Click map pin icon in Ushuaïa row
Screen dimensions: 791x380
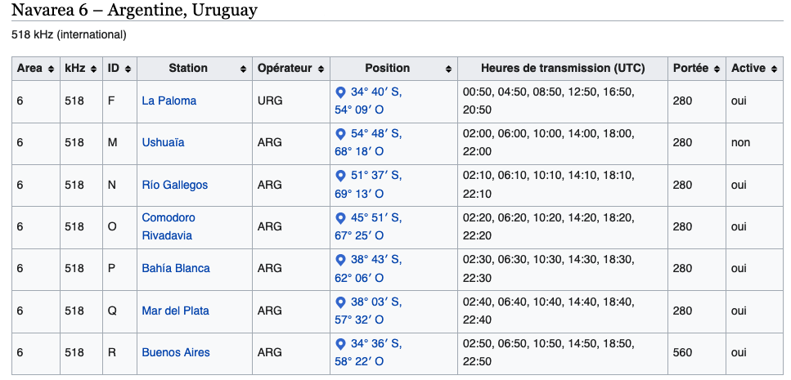(x=340, y=134)
